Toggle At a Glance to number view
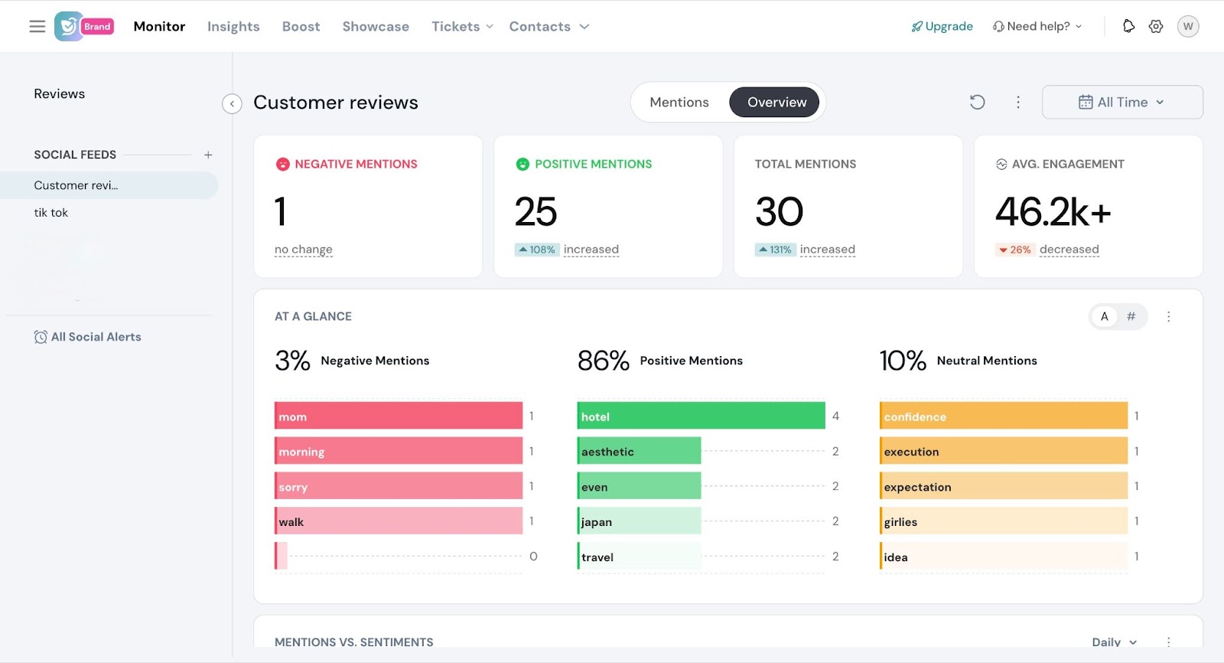1224x663 pixels. pos(1131,317)
